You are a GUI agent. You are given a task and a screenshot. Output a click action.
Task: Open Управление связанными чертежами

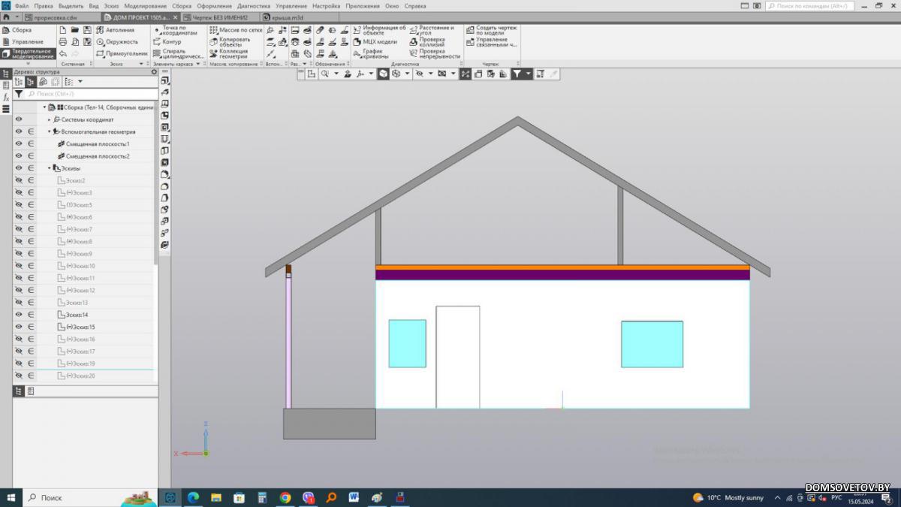tap(491, 42)
